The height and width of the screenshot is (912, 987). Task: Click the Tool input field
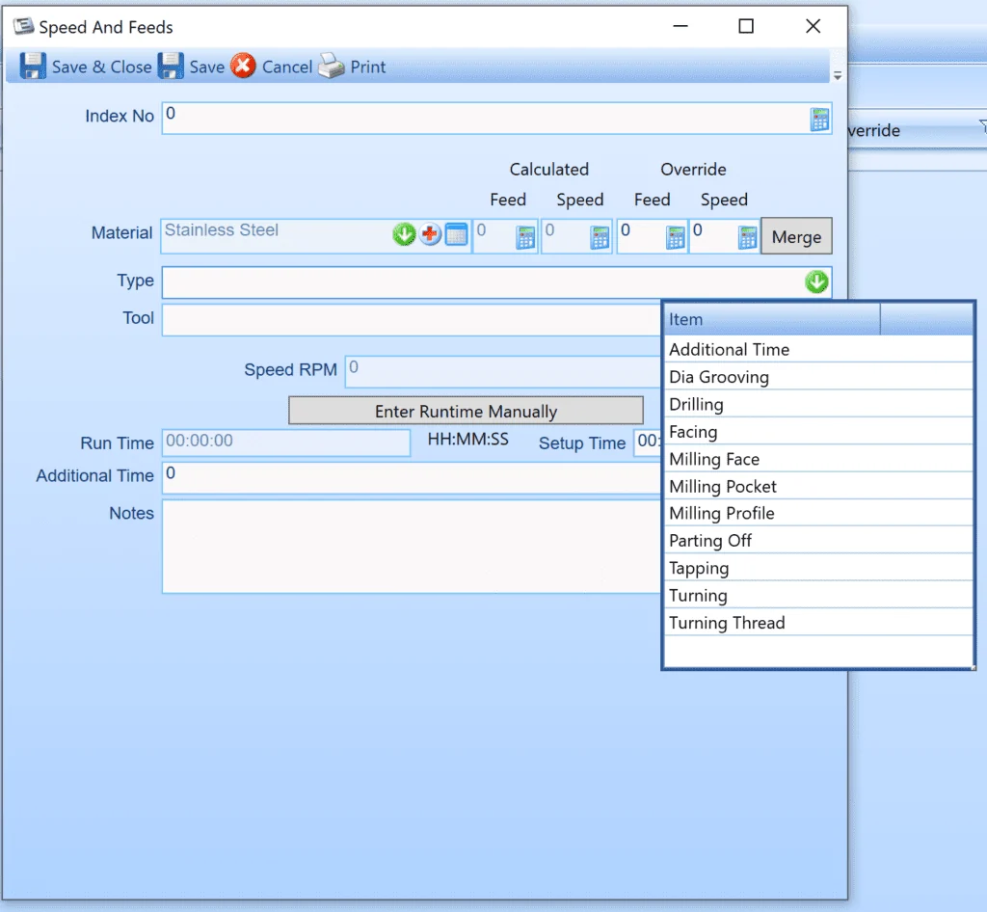[x=412, y=320]
